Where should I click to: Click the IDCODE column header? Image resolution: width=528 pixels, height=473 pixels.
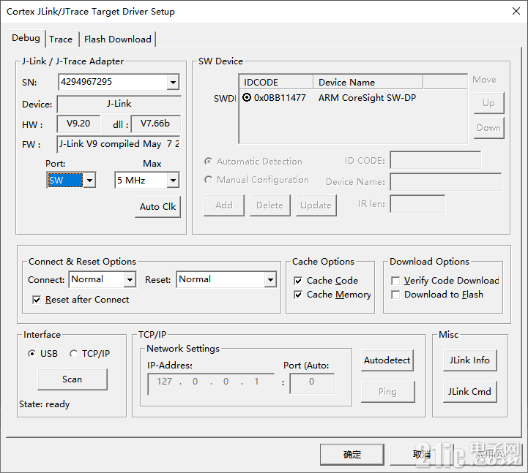pyautogui.click(x=276, y=83)
